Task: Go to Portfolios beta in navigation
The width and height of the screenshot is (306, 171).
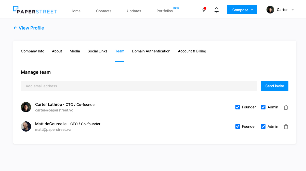Action: (165, 11)
